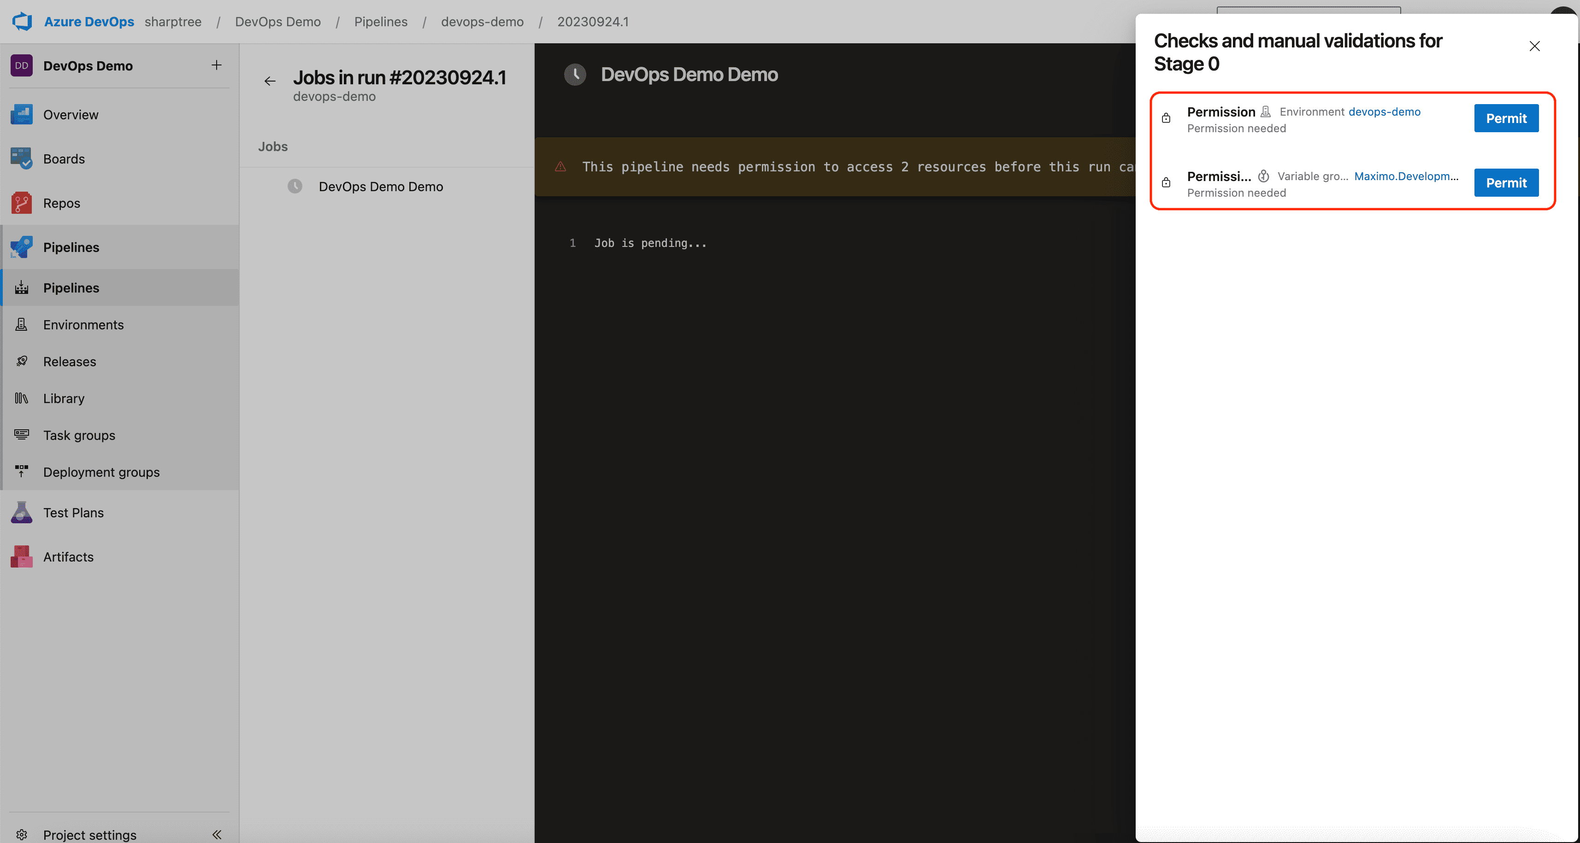Click the Library books icon
The height and width of the screenshot is (843, 1580).
[22, 398]
